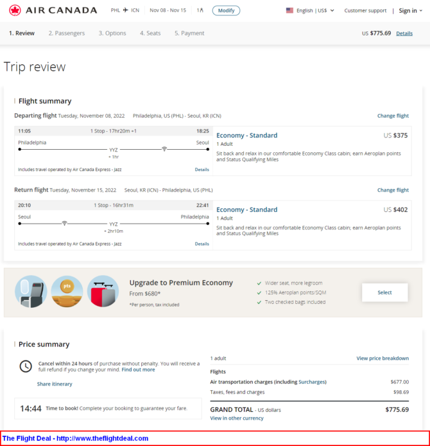This screenshot has width=430, height=446.
Task: Click Share itinerary link
Action: click(x=55, y=384)
